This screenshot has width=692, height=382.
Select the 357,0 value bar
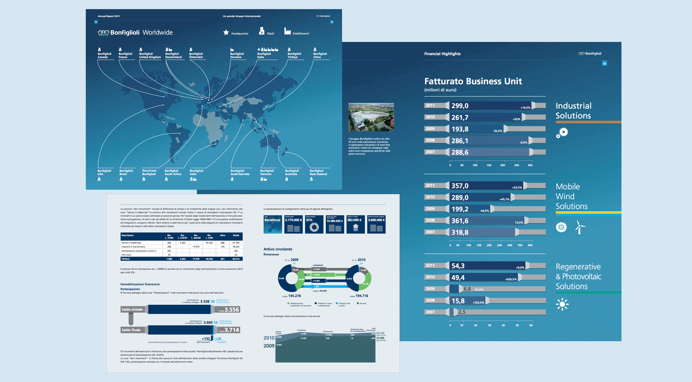click(486, 186)
